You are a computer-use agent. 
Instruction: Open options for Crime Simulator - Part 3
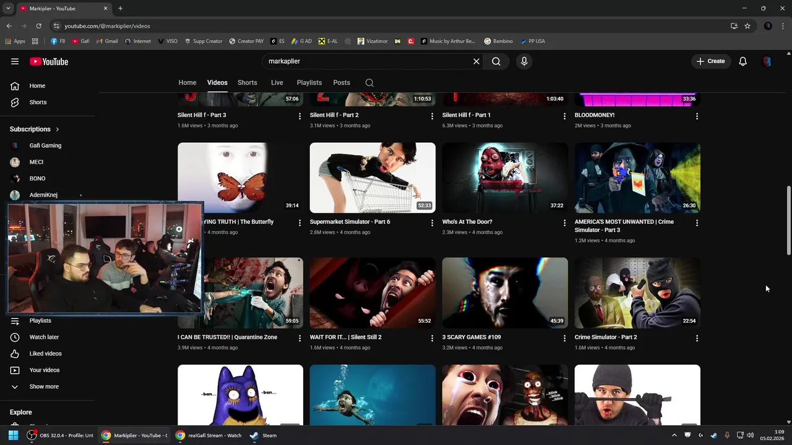[697, 223]
